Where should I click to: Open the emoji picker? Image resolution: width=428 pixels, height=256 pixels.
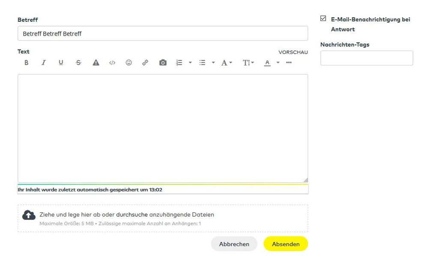pyautogui.click(x=129, y=63)
